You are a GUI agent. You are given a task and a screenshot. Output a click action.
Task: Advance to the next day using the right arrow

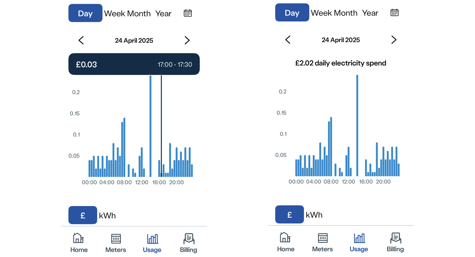tap(187, 40)
